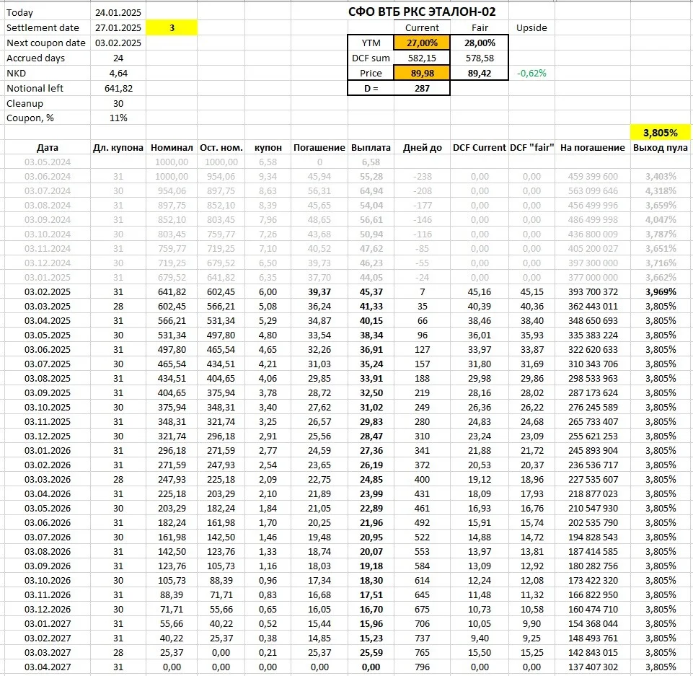Click the greyed value 563 099 646
This screenshot has height=676, width=693.
pos(593,191)
